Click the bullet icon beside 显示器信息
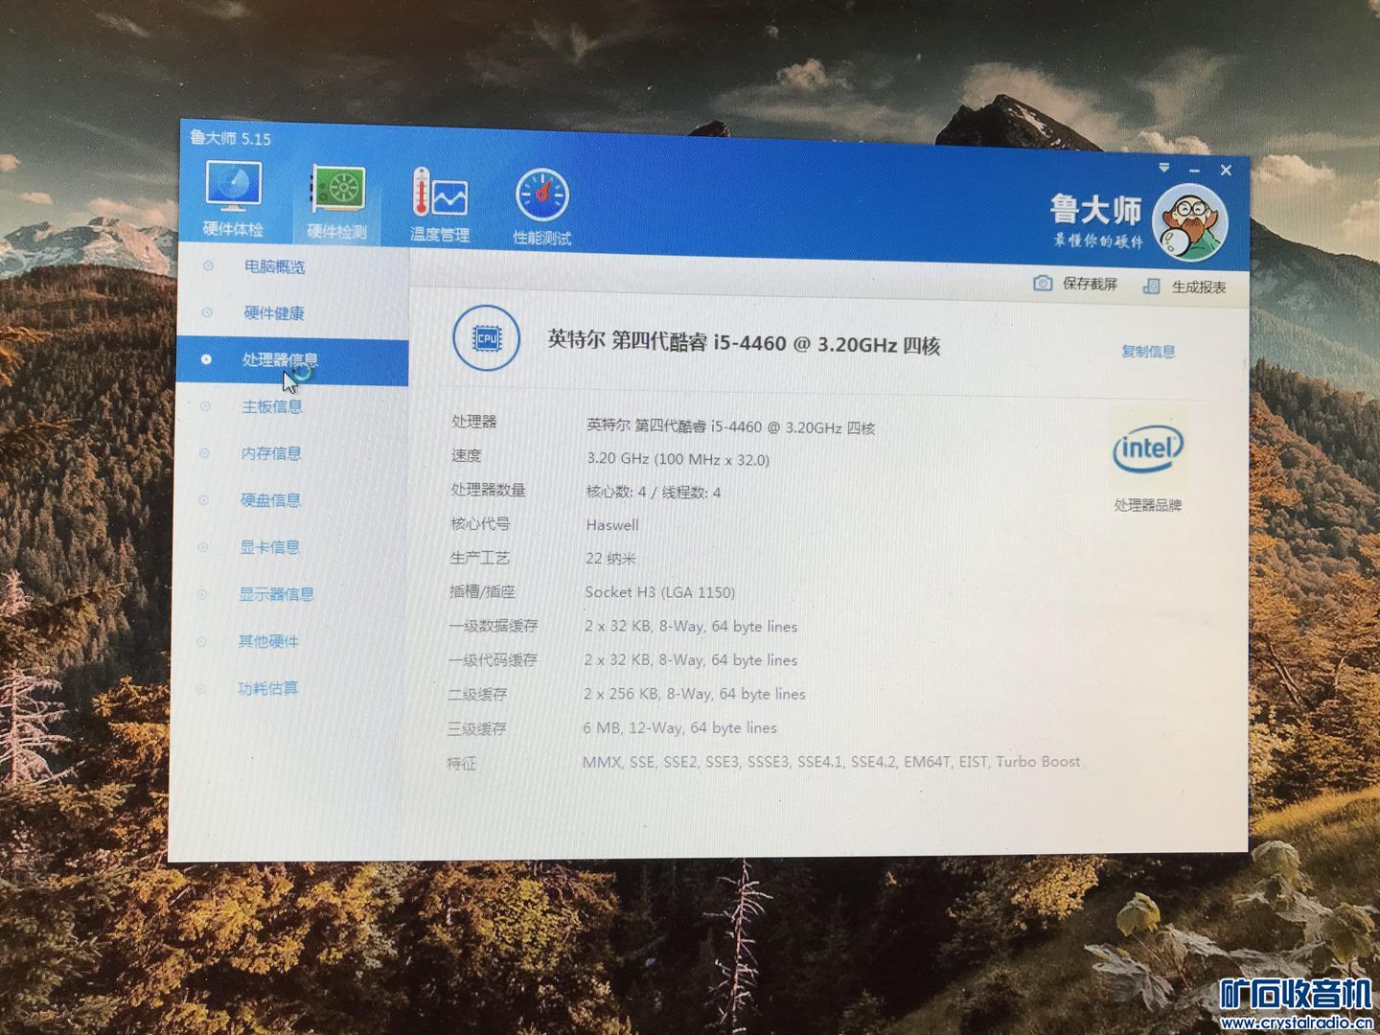 pos(202,594)
